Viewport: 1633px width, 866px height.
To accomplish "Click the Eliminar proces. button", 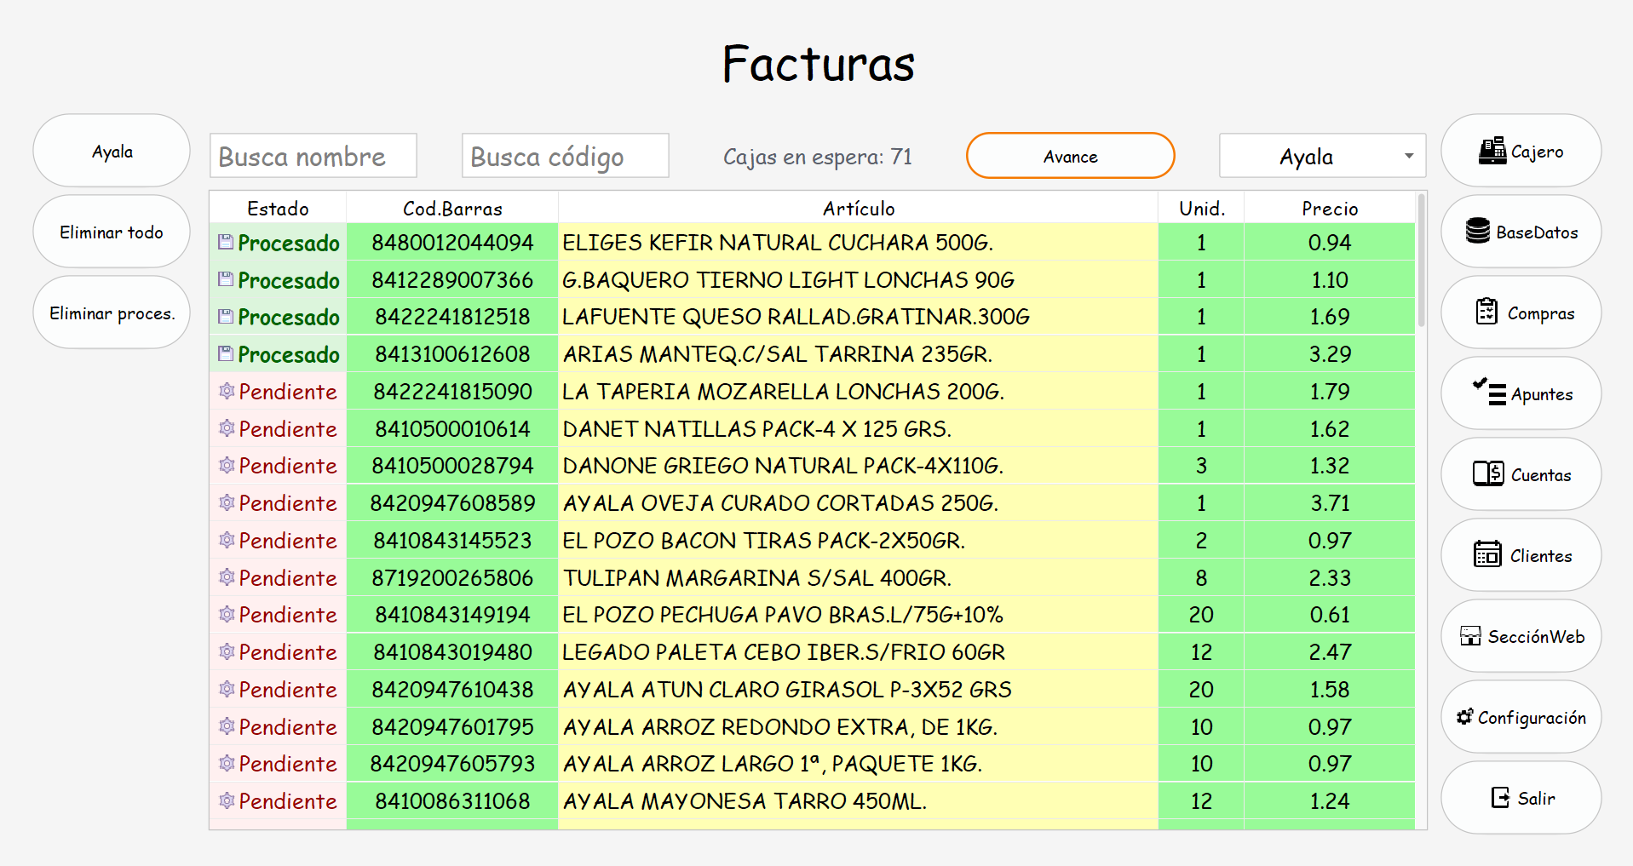I will pos(112,313).
